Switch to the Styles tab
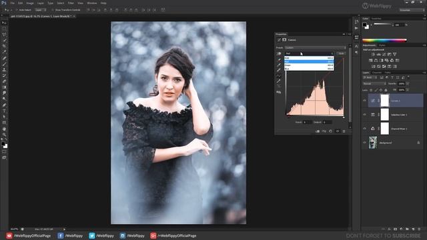This screenshot has width=427, height=240. [382, 45]
